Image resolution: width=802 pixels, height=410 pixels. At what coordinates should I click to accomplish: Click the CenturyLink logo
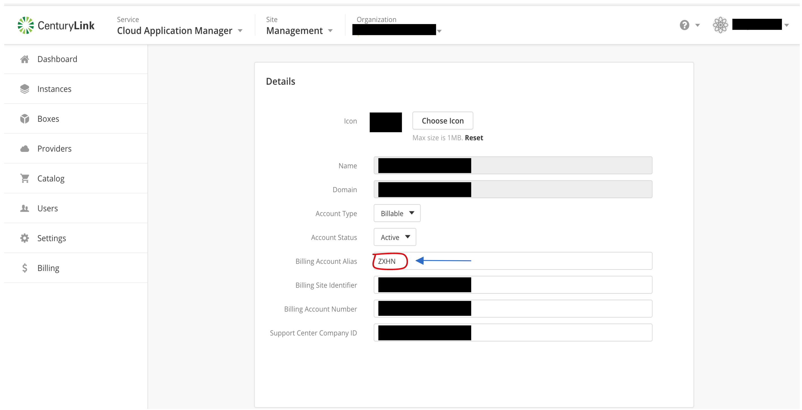(x=56, y=25)
